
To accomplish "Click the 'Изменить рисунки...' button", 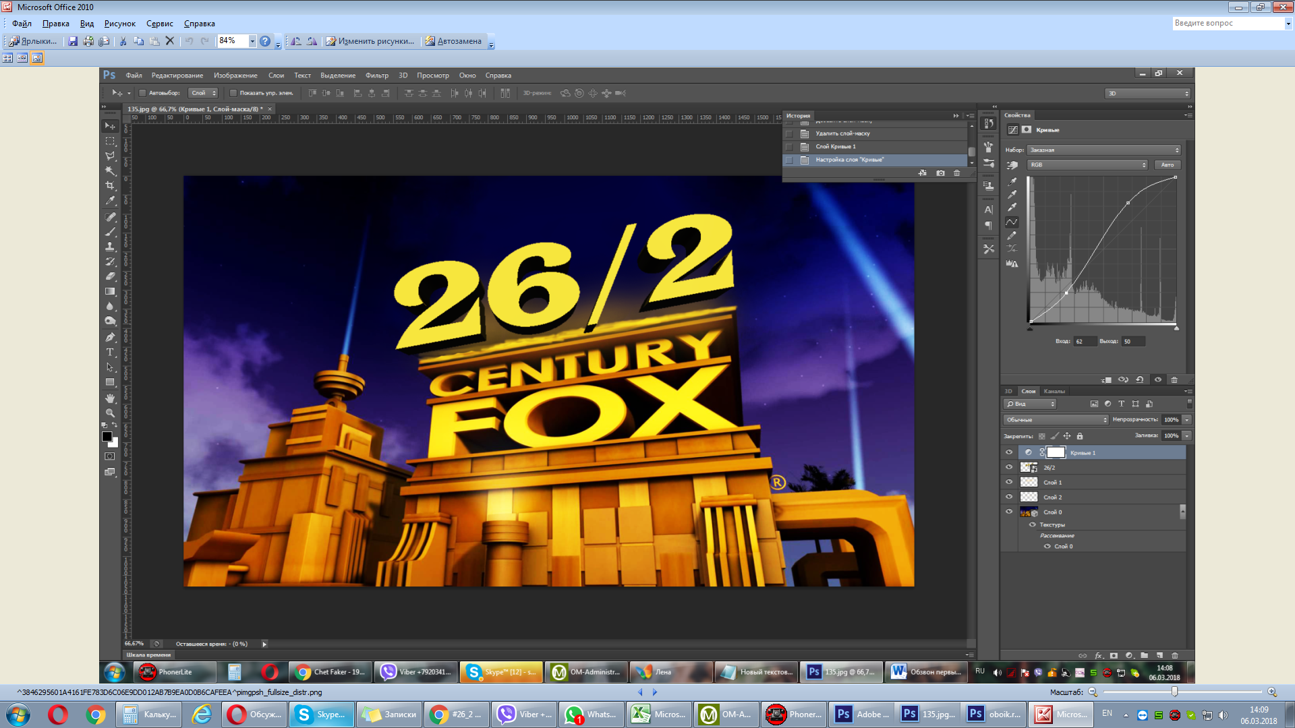I will pos(370,41).
